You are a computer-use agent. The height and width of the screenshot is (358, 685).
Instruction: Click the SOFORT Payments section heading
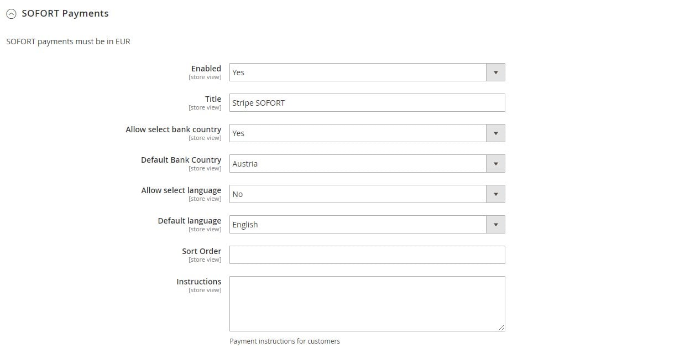click(65, 13)
